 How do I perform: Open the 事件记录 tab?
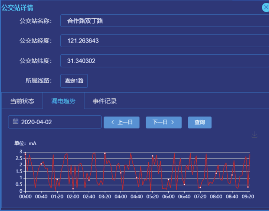(105, 101)
